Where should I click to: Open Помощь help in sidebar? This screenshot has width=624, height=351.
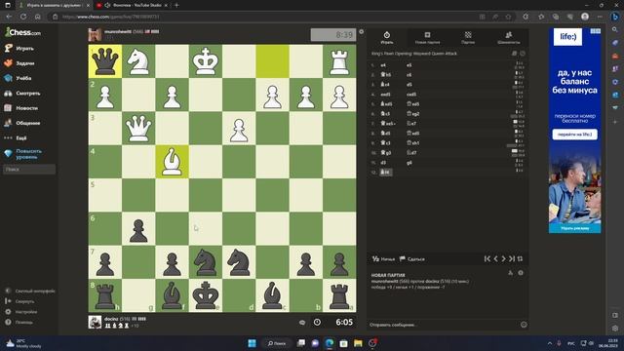(x=19, y=322)
